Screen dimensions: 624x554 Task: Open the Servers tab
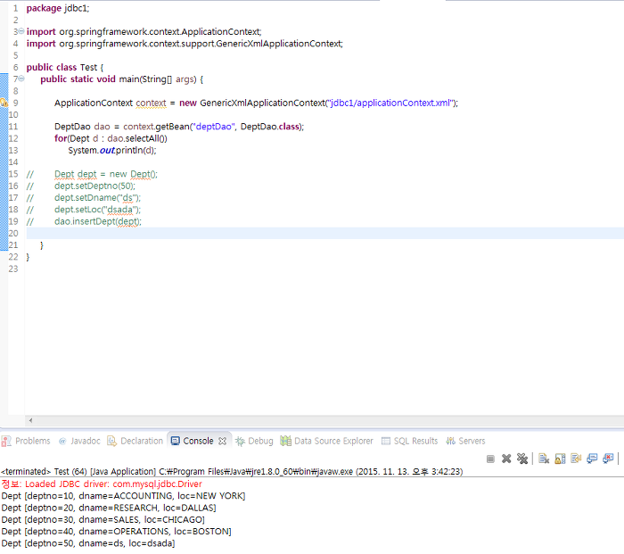[x=465, y=441]
